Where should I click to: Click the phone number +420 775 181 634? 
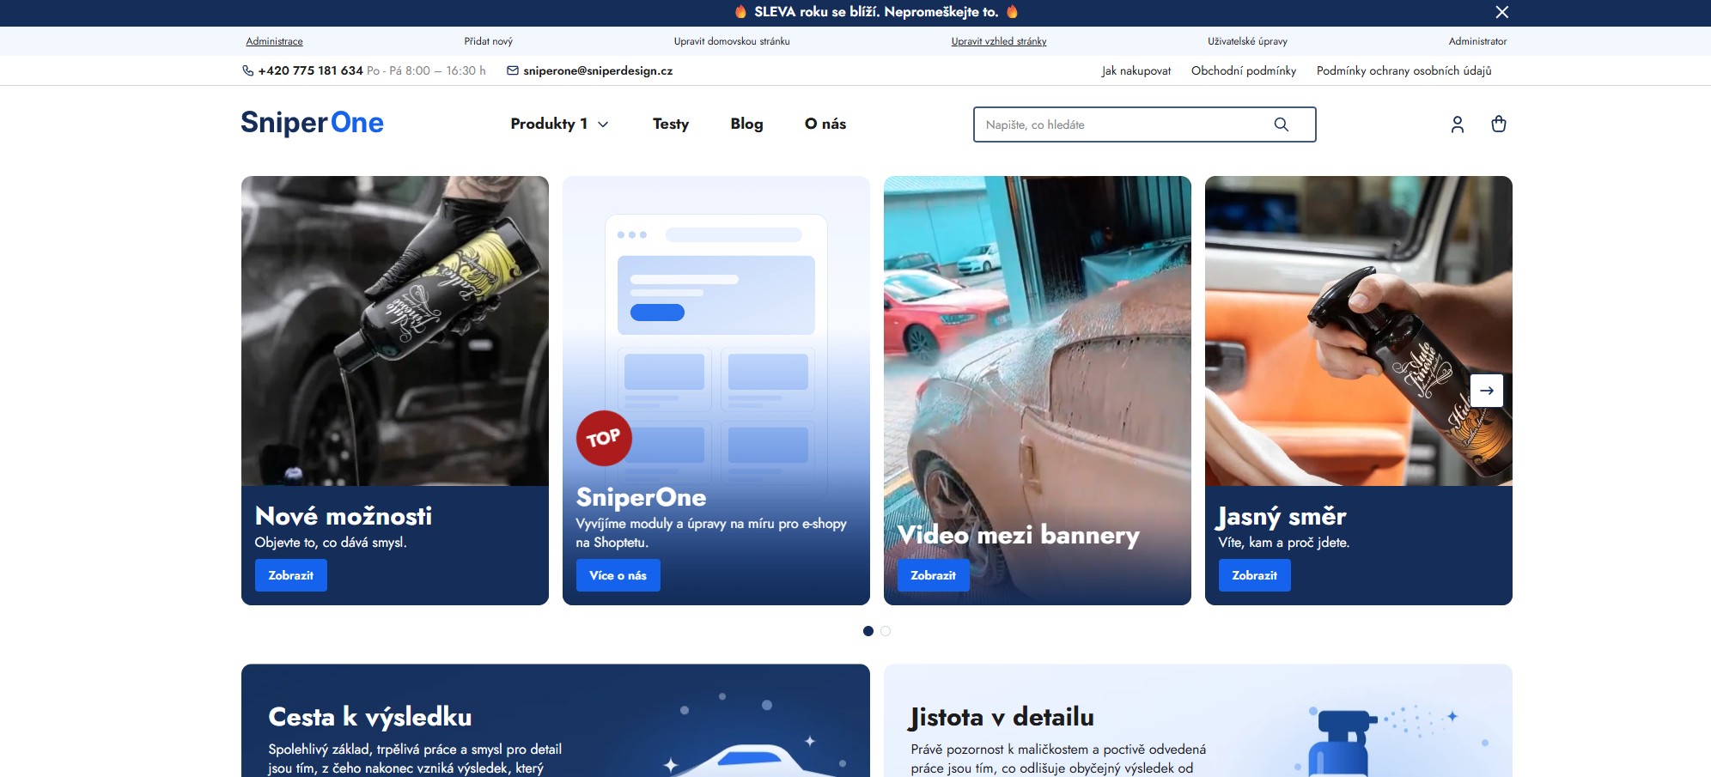[311, 71]
